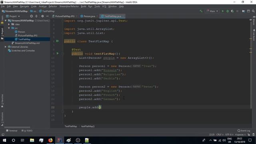Collapse the src folder in the project tree
This screenshot has height=144, width=256.
point(9,28)
